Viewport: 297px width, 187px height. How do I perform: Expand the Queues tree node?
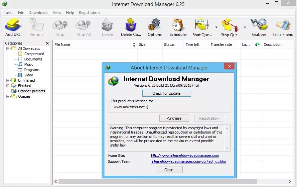click(8, 96)
